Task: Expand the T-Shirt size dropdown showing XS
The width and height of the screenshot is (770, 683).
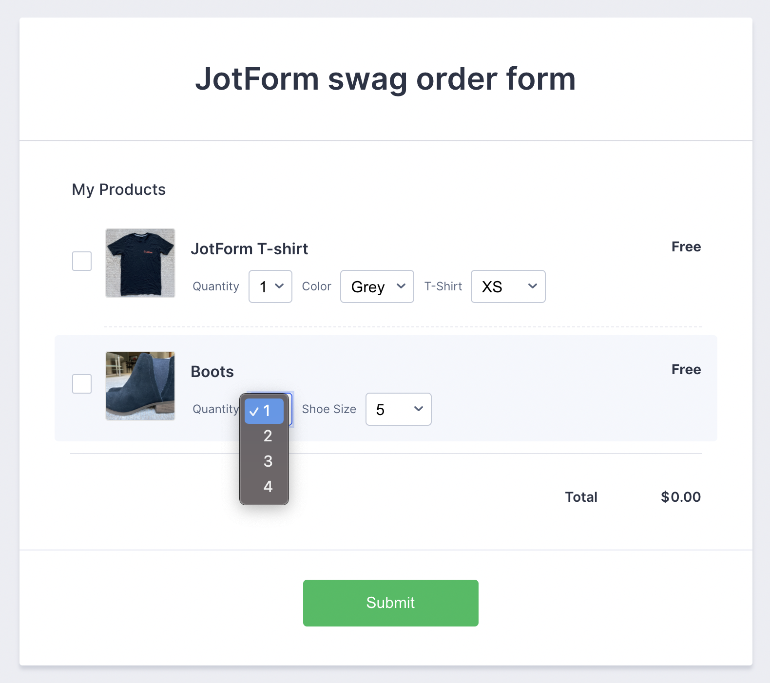Action: click(x=508, y=286)
